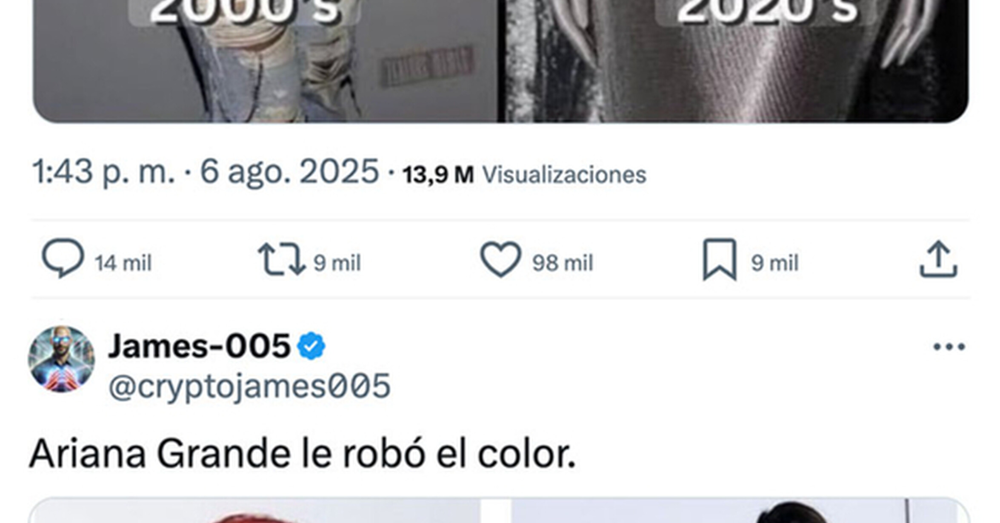View James-005's blue verified badge
The height and width of the screenshot is (523, 1000).
click(311, 346)
